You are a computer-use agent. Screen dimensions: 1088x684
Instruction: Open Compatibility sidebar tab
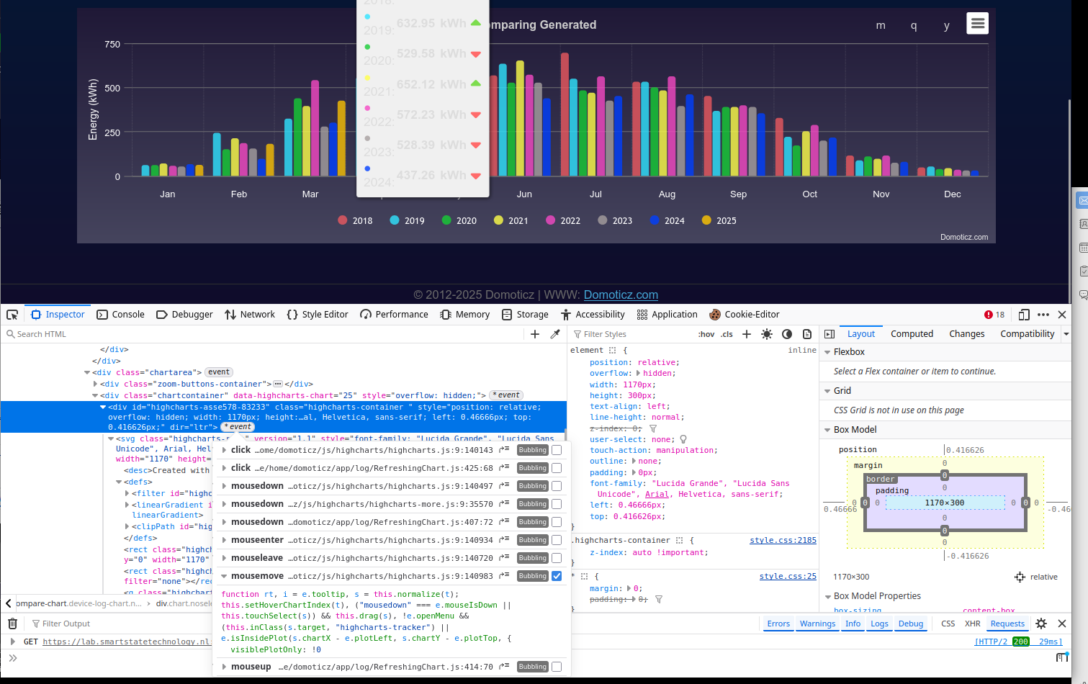pos(1027,334)
